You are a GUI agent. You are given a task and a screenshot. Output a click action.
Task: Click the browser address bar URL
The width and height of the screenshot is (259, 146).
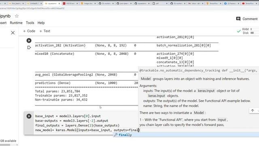point(32,8)
